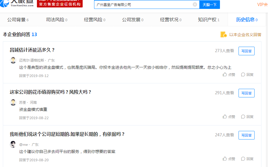Select the 经营状况 tab
The image size is (268, 167).
coord(170,20)
